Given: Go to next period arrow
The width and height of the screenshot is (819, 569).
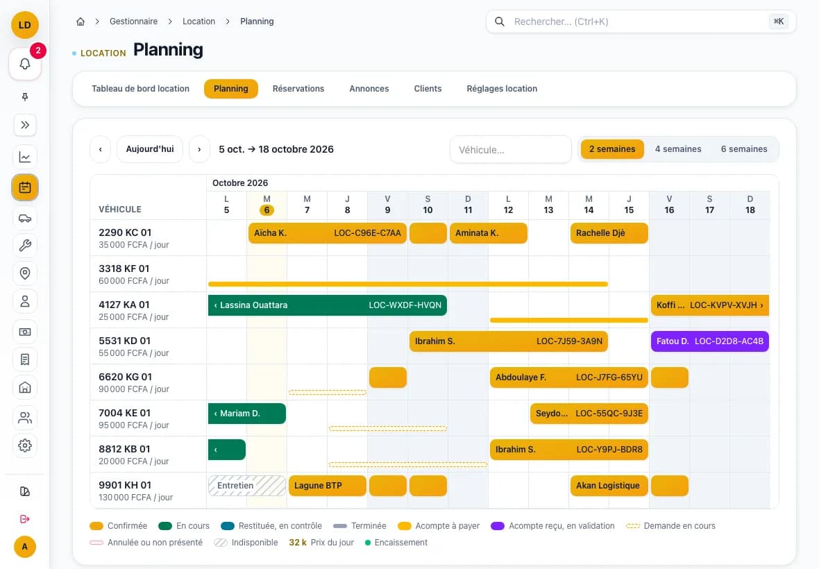Looking at the screenshot, I should [199, 149].
